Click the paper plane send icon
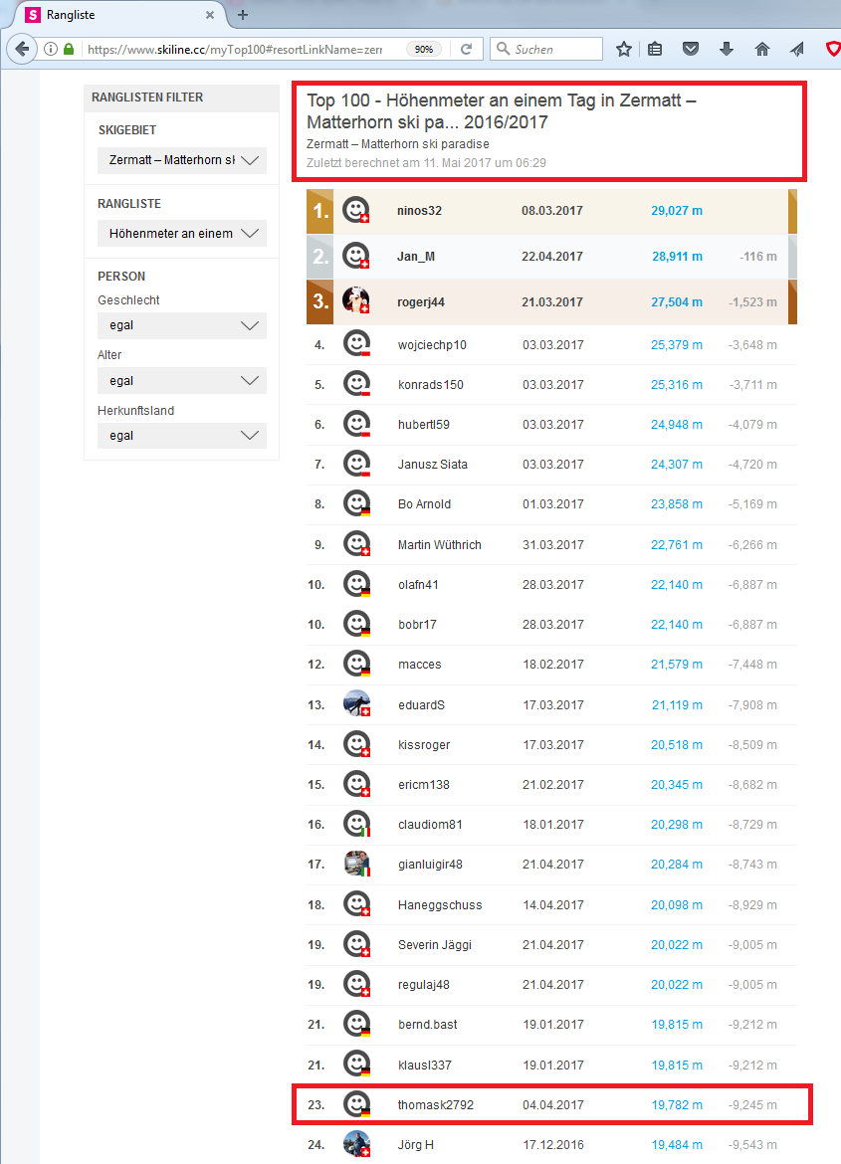841x1164 pixels. tap(797, 49)
